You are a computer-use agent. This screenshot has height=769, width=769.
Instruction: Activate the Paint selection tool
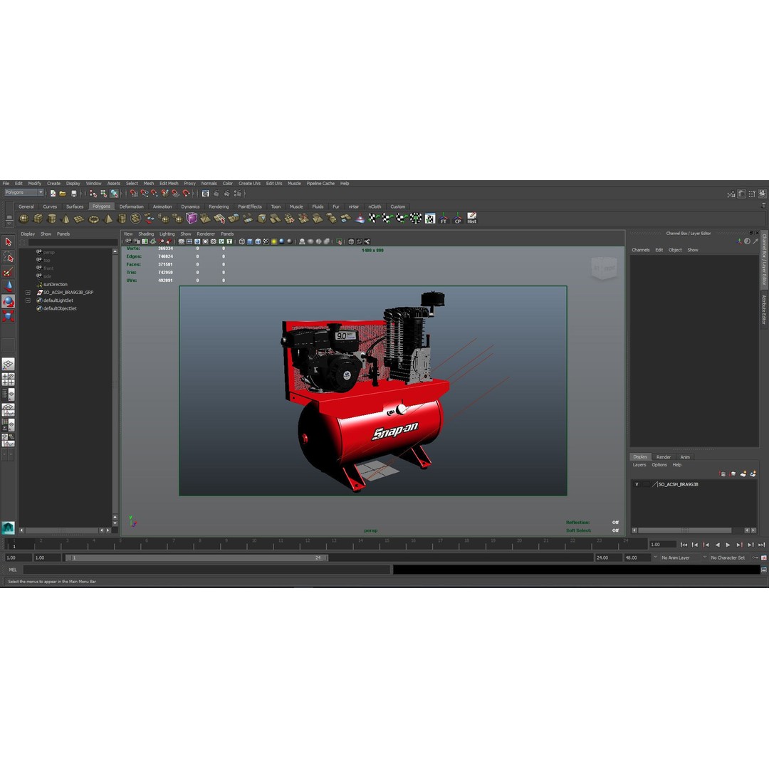coord(9,272)
